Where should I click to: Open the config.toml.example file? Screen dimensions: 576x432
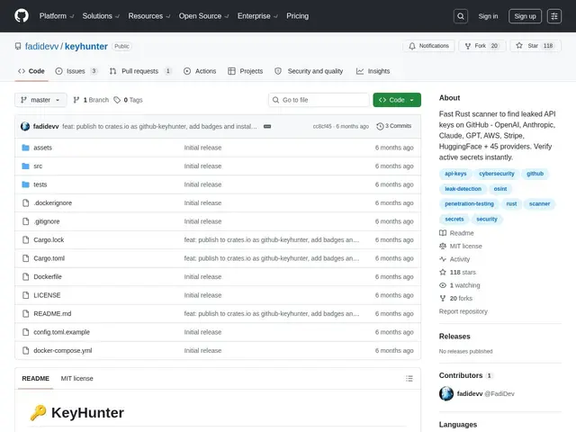62,332
